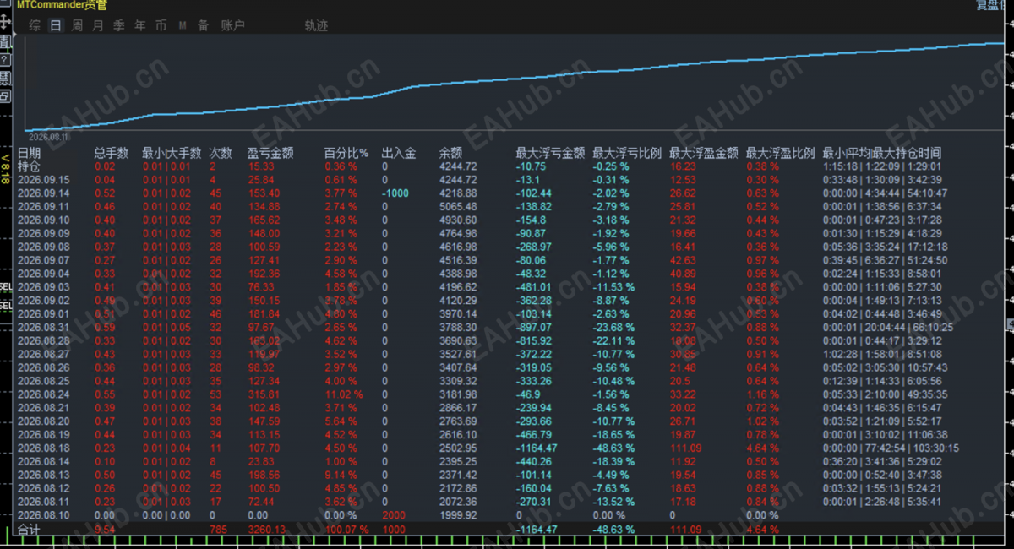Viewport: 1014px width, 549px height.
Task: Select the 季 quarterly tab
Action: (x=119, y=26)
